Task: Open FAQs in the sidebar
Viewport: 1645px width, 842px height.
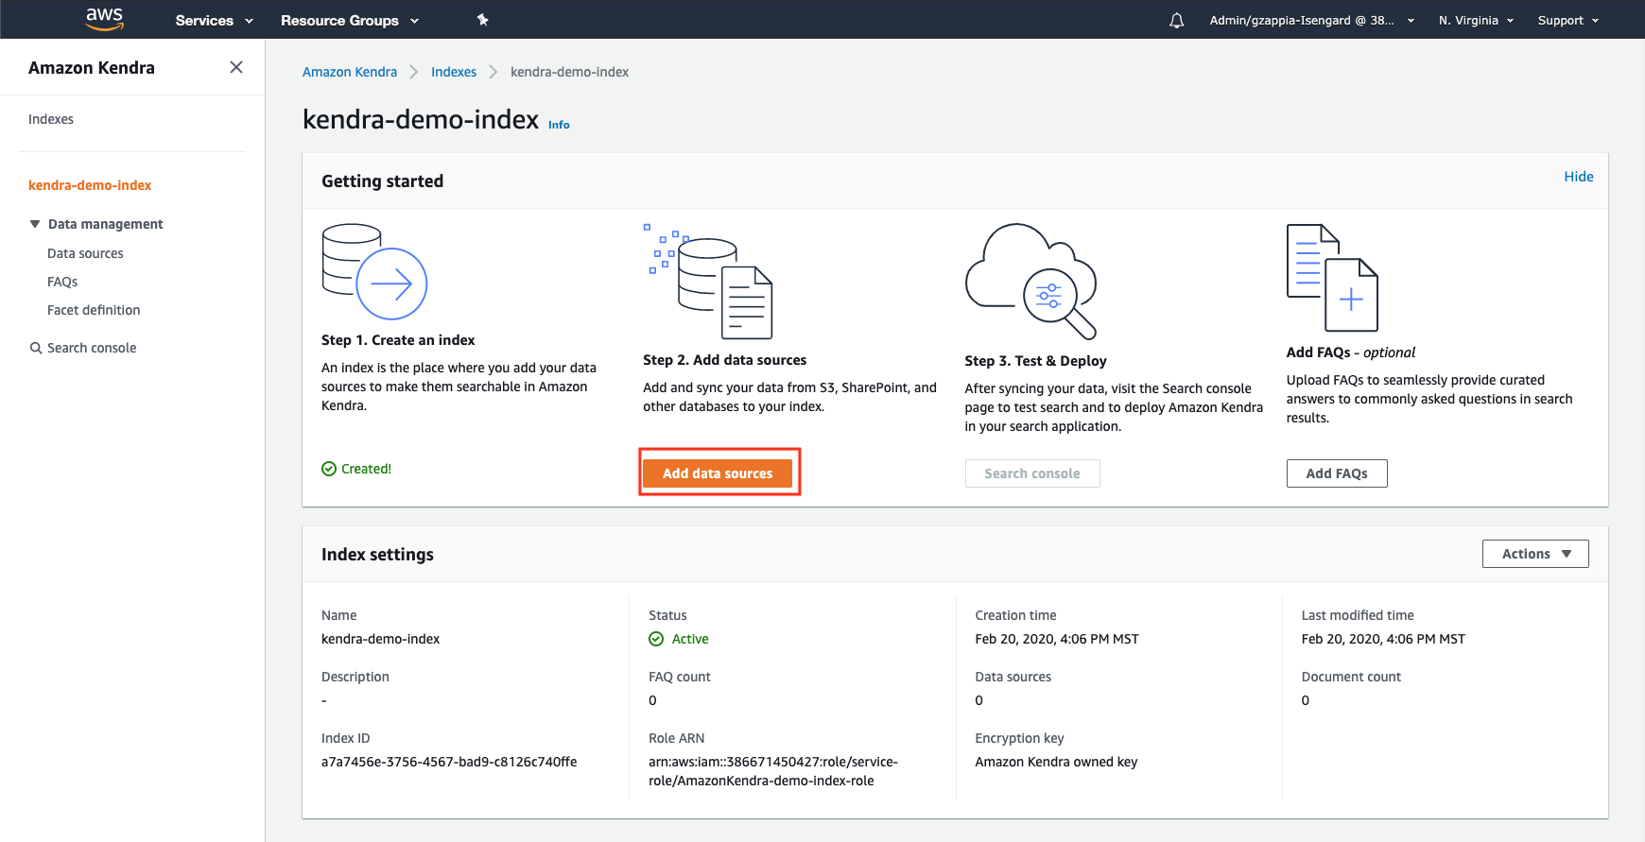Action: point(62,282)
